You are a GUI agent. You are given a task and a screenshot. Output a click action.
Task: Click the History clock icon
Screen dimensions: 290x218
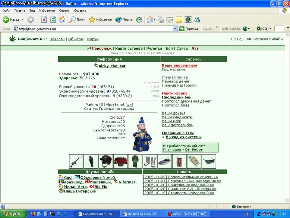coord(139,19)
